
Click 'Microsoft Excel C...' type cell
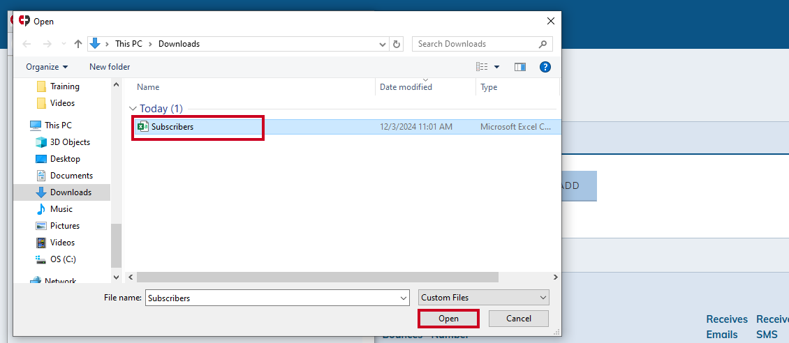tap(516, 127)
